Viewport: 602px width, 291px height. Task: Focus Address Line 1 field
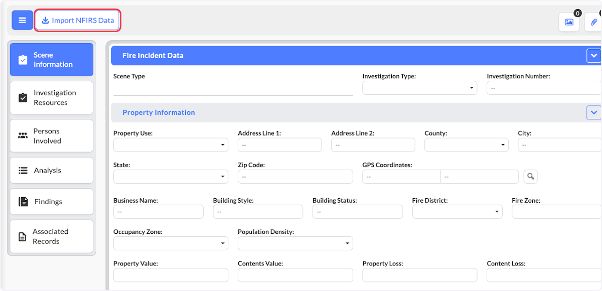tap(279, 145)
